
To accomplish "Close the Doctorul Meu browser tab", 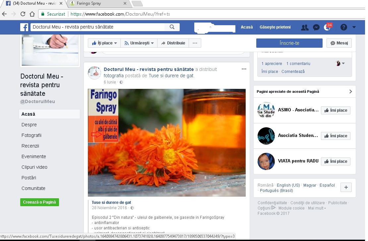I will coord(61,3).
